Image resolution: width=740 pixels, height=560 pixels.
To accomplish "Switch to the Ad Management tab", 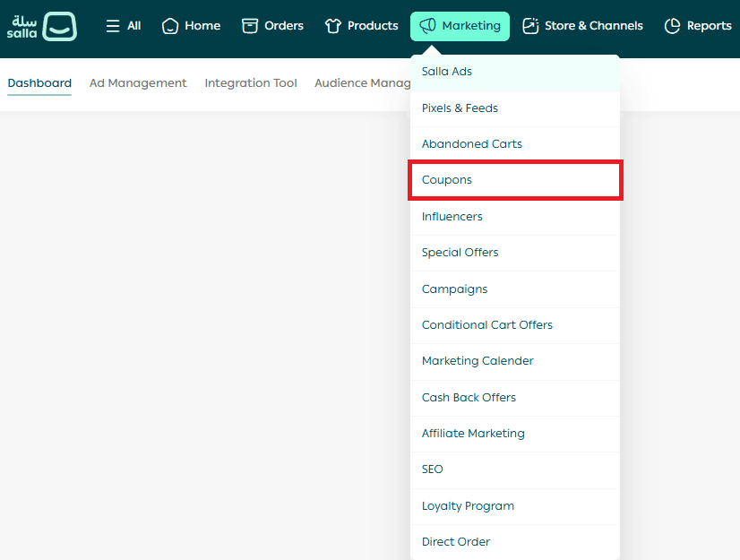I will pos(138,83).
